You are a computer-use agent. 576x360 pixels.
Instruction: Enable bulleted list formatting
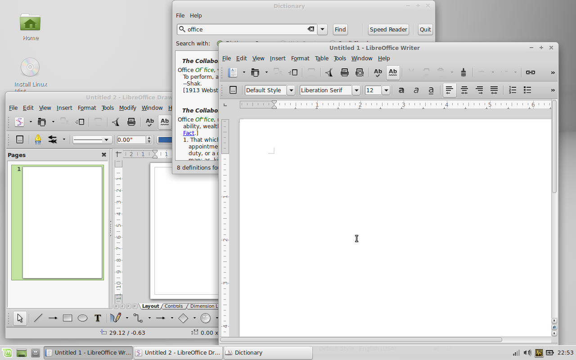pos(527,90)
